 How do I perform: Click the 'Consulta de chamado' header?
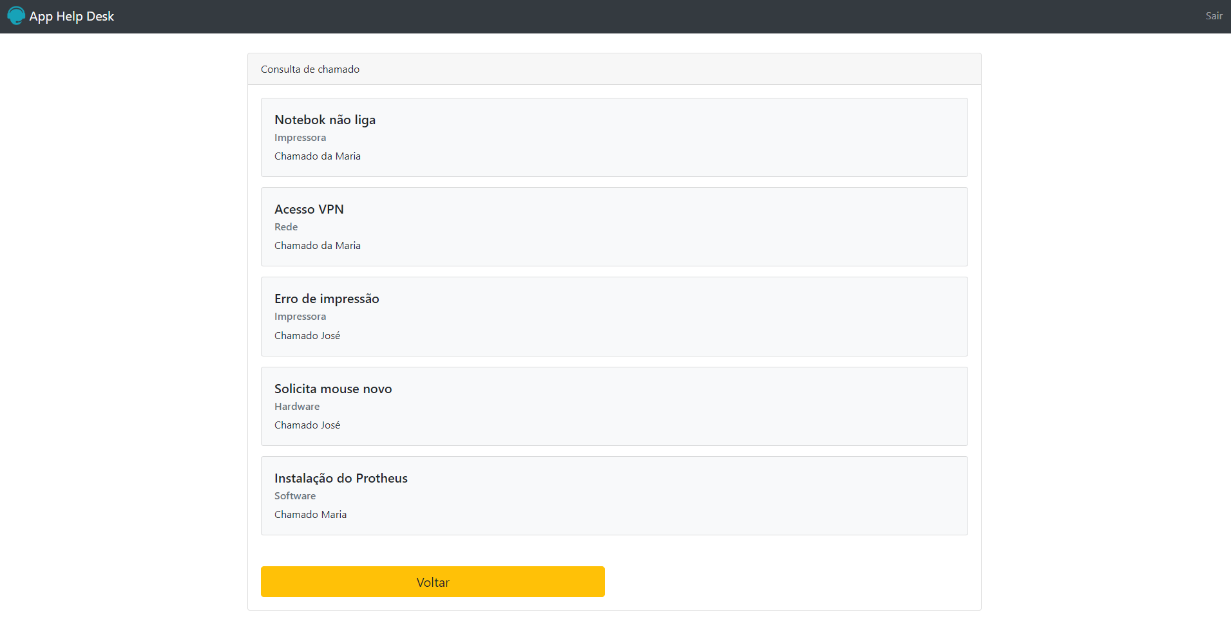point(310,69)
